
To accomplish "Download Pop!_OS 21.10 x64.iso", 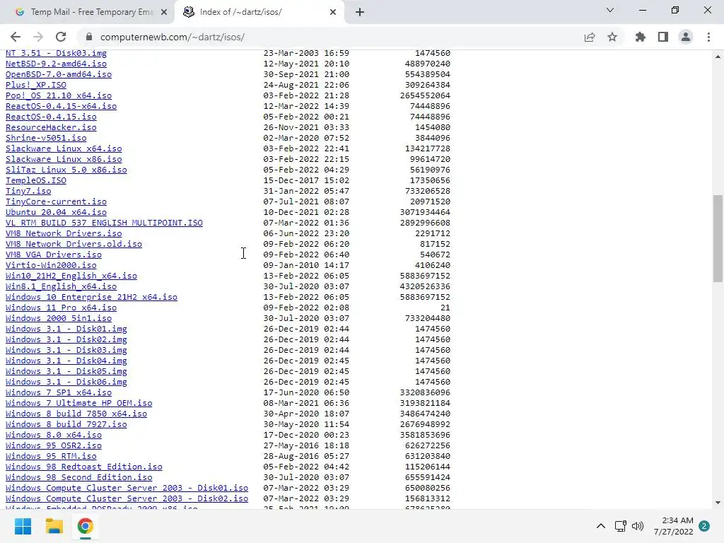I will pyautogui.click(x=59, y=95).
